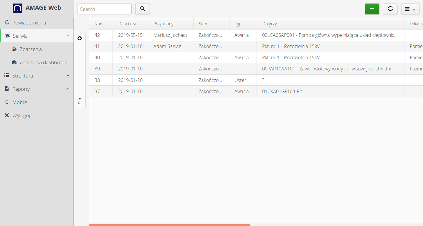Click the Zdarzenia dashboard icon
Viewport: 423px width, 226px height.
[14, 62]
